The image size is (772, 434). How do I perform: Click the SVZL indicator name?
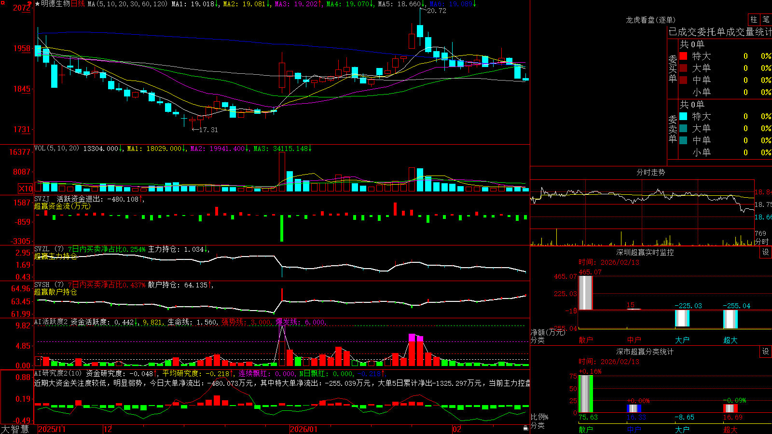point(42,249)
